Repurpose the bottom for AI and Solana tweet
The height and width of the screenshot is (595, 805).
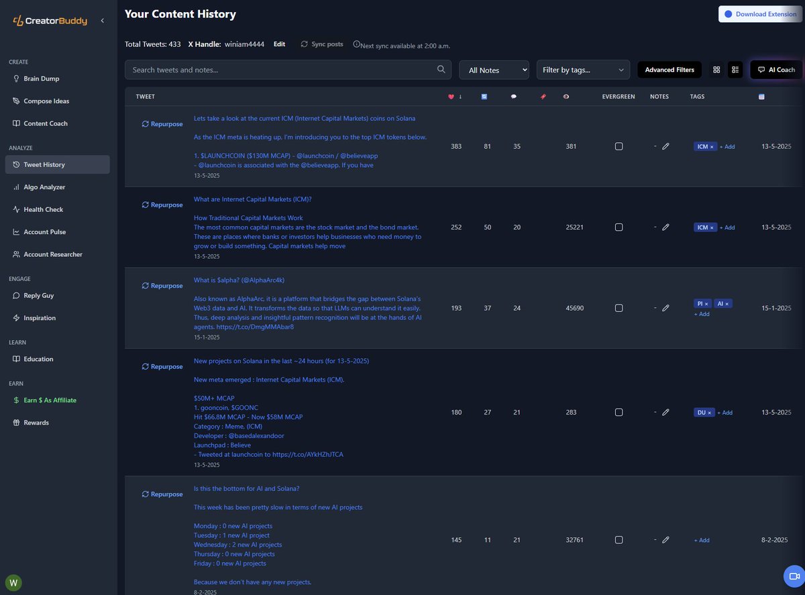coord(162,494)
